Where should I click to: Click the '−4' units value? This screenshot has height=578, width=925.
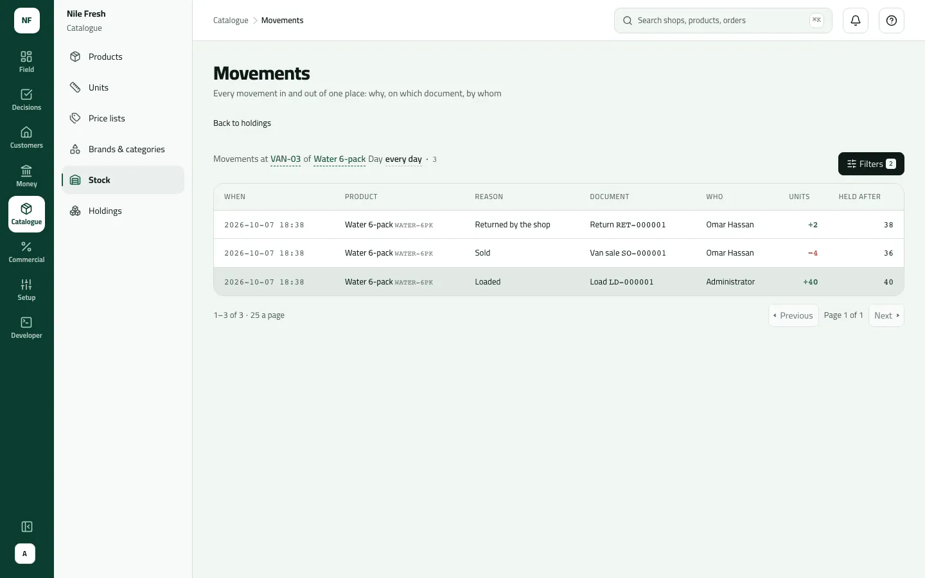click(x=813, y=253)
